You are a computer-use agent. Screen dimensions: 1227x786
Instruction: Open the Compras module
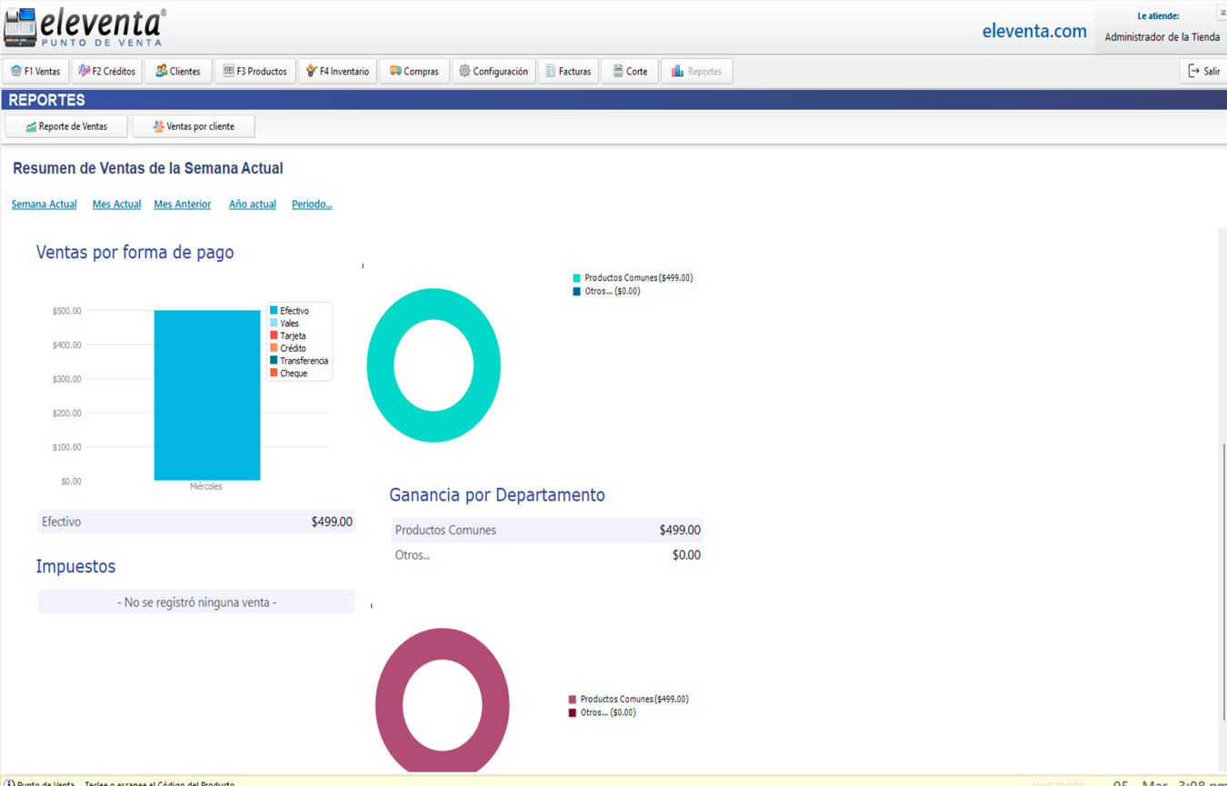(x=414, y=72)
